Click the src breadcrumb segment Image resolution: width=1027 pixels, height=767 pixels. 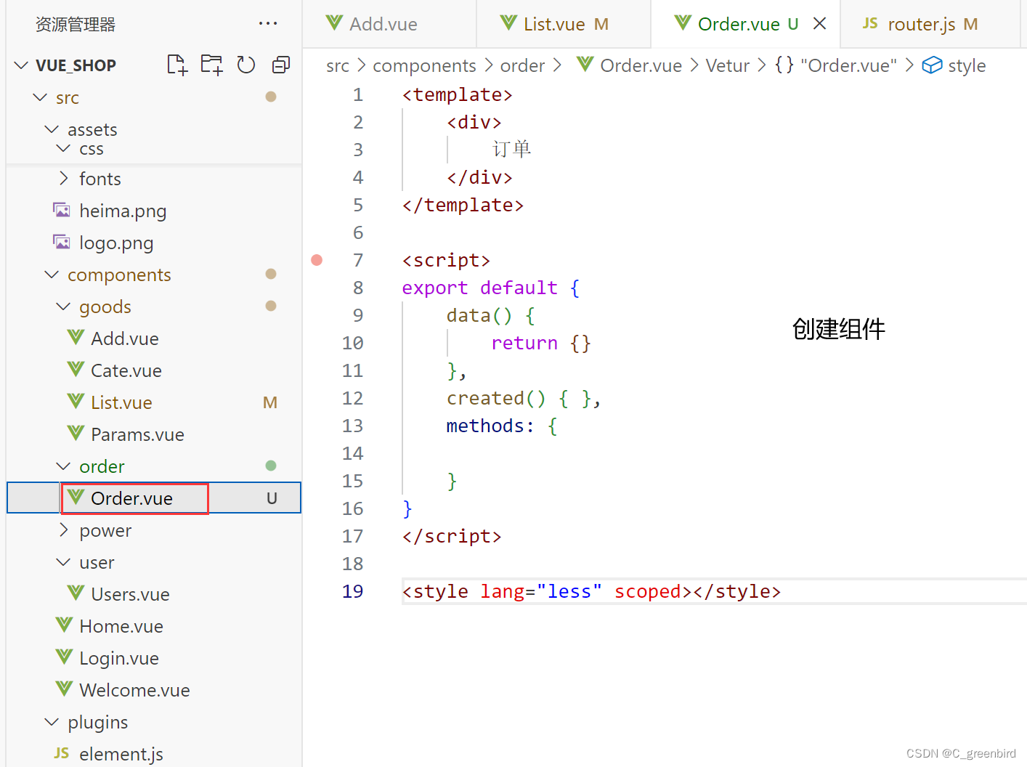coord(338,66)
